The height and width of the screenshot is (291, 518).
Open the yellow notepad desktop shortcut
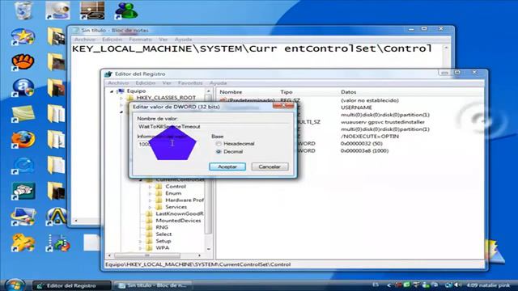click(23, 114)
